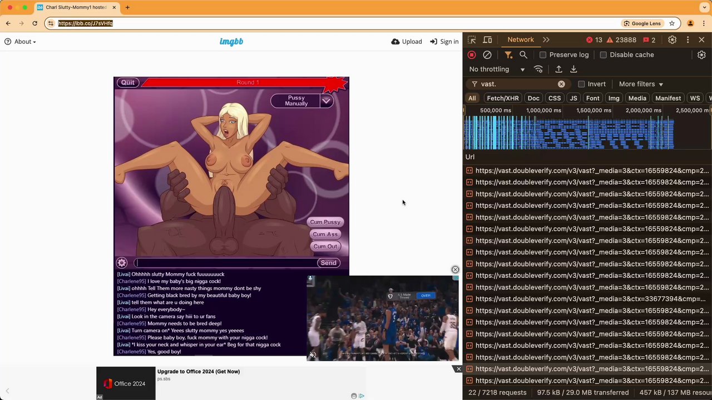Open the DevTools customize three-dot menu
This screenshot has height=400, width=712.
click(688, 40)
